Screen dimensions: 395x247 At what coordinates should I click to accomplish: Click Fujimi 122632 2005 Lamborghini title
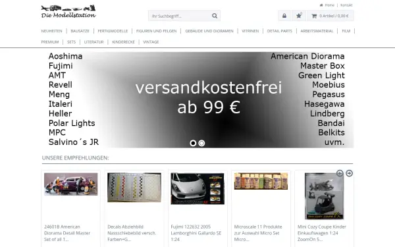[x=196, y=233]
